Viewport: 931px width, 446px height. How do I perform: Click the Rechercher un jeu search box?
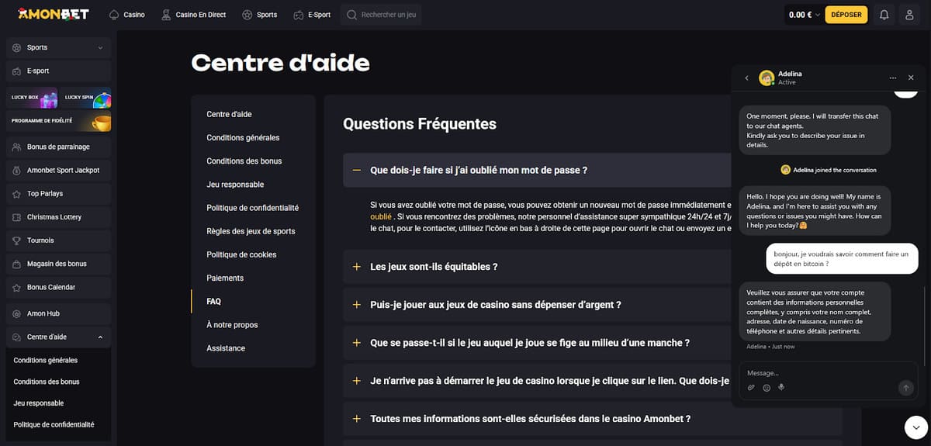(381, 15)
